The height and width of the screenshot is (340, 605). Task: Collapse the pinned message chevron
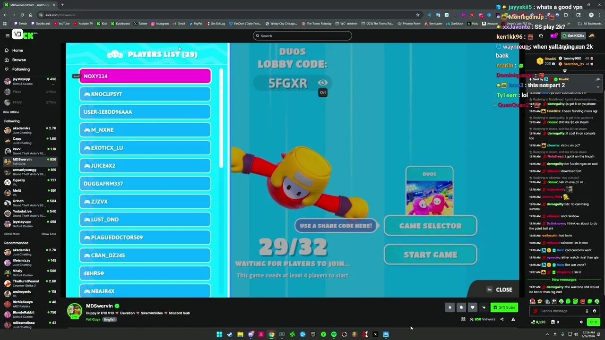pyautogui.click(x=598, y=87)
